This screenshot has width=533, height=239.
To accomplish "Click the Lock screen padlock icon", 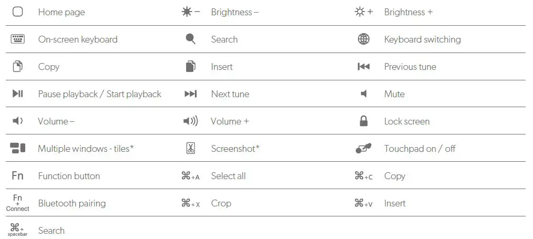I will coord(363,121).
